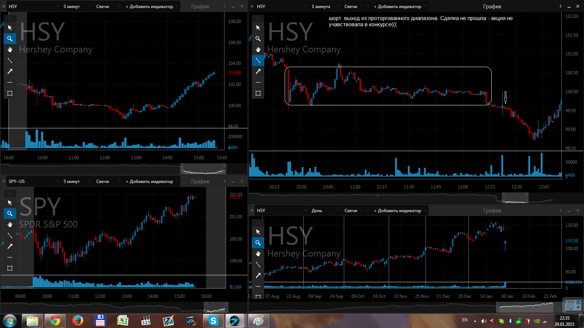
Task: Select the pointer tool in HSY daily chart
Action: [x=258, y=232]
